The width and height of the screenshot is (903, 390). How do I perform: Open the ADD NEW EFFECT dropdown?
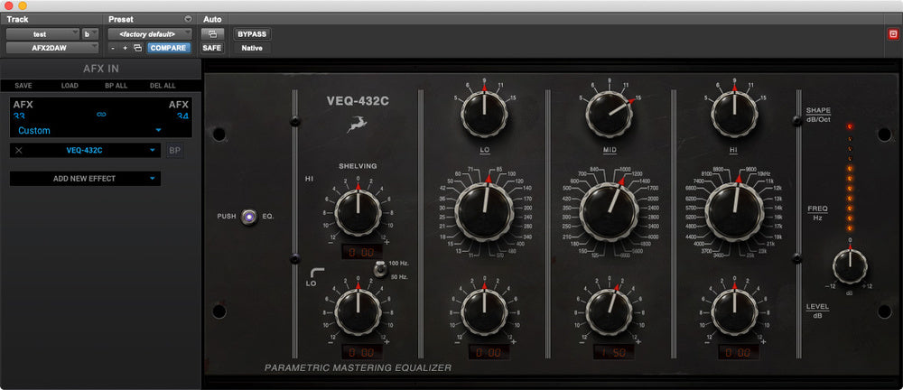(x=85, y=179)
